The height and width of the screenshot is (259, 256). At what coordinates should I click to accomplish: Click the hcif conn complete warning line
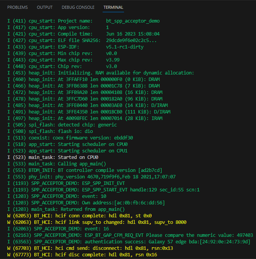pos(79,216)
